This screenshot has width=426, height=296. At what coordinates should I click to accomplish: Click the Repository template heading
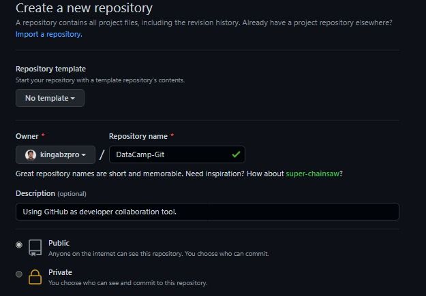(51, 69)
